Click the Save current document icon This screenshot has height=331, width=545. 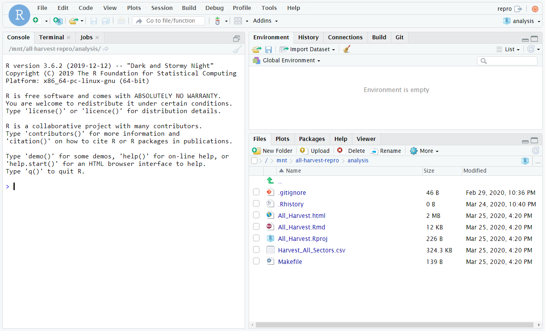pos(94,21)
